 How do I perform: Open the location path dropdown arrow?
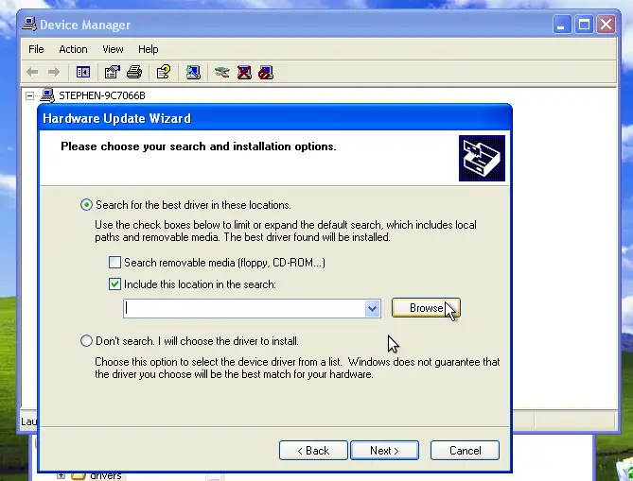(x=372, y=309)
